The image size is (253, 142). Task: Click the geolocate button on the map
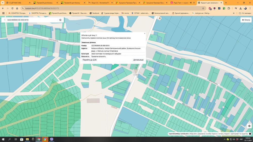pos(249,126)
